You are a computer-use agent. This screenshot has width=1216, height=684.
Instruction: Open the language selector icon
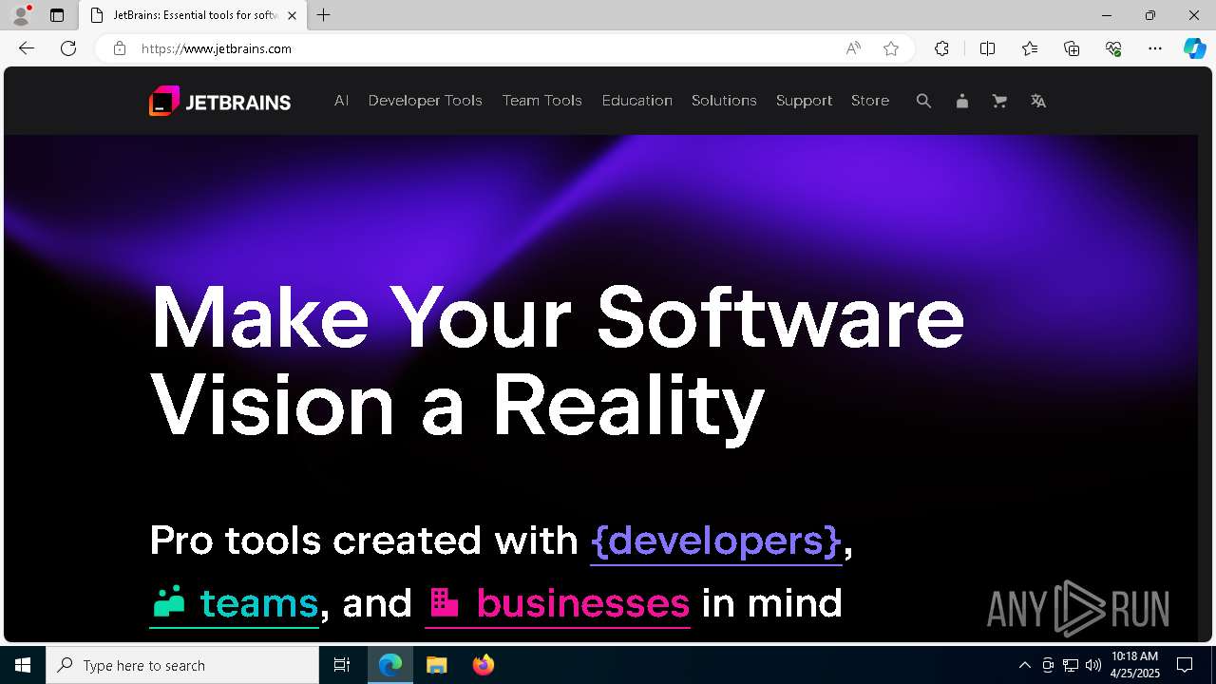pyautogui.click(x=1038, y=101)
